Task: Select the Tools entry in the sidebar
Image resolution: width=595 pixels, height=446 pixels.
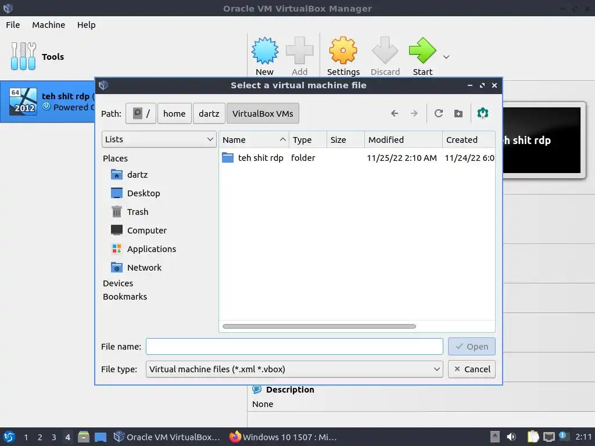Action: point(38,57)
